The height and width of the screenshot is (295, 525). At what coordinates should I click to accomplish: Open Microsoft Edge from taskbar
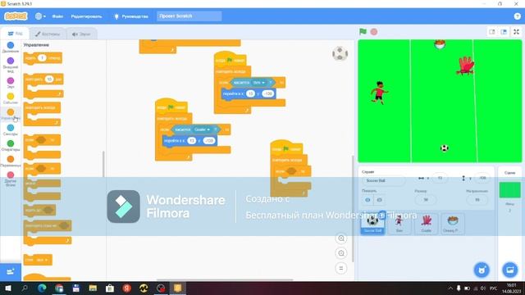pos(42,288)
